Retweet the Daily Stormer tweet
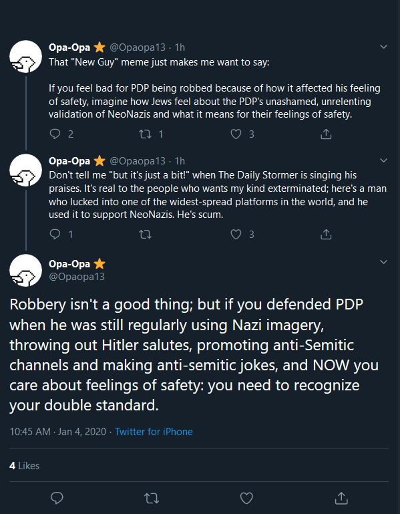 (145, 234)
